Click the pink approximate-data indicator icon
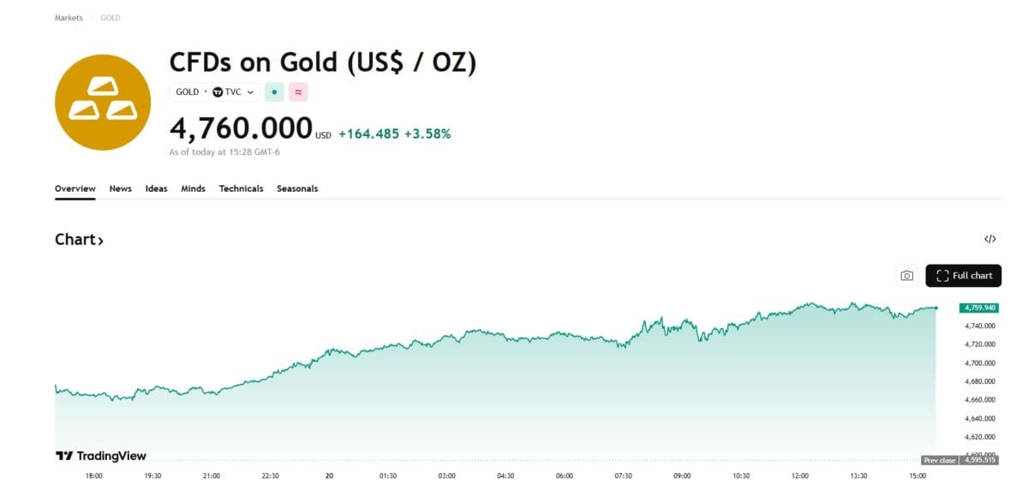Screen dimensions: 1028x496 [298, 92]
